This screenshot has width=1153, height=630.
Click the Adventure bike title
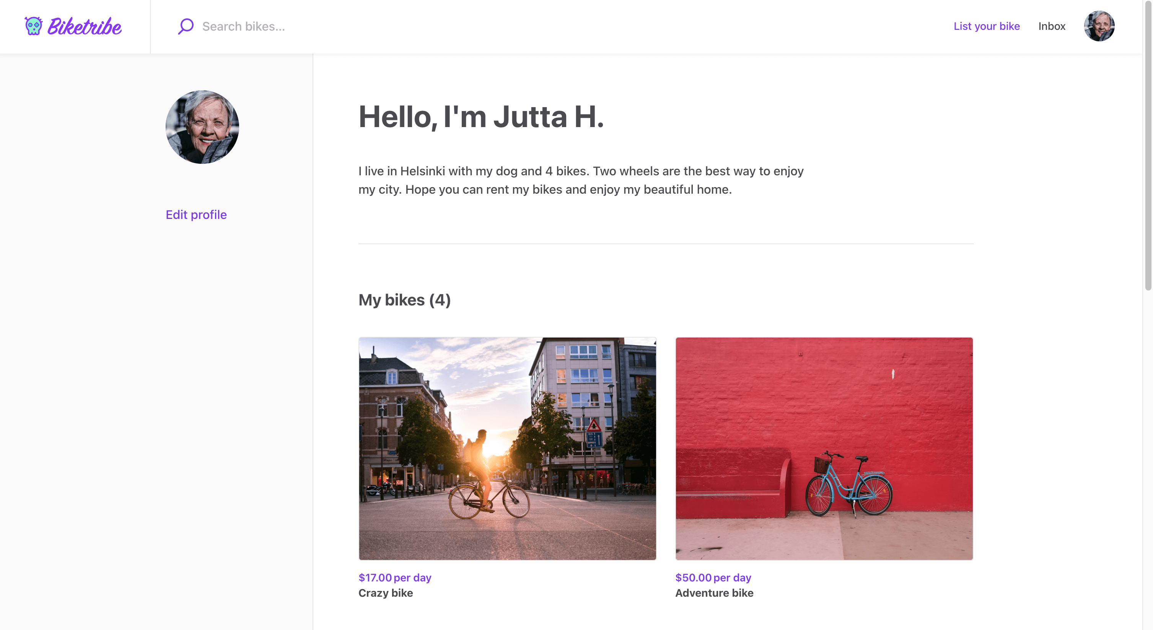point(714,593)
